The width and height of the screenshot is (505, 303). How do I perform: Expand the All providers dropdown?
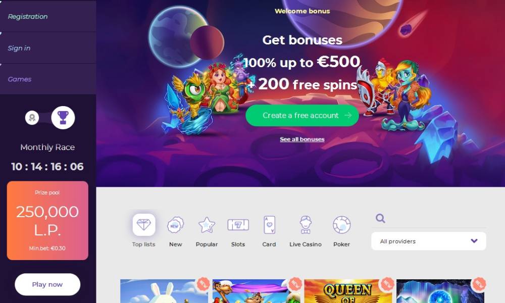[x=429, y=241]
